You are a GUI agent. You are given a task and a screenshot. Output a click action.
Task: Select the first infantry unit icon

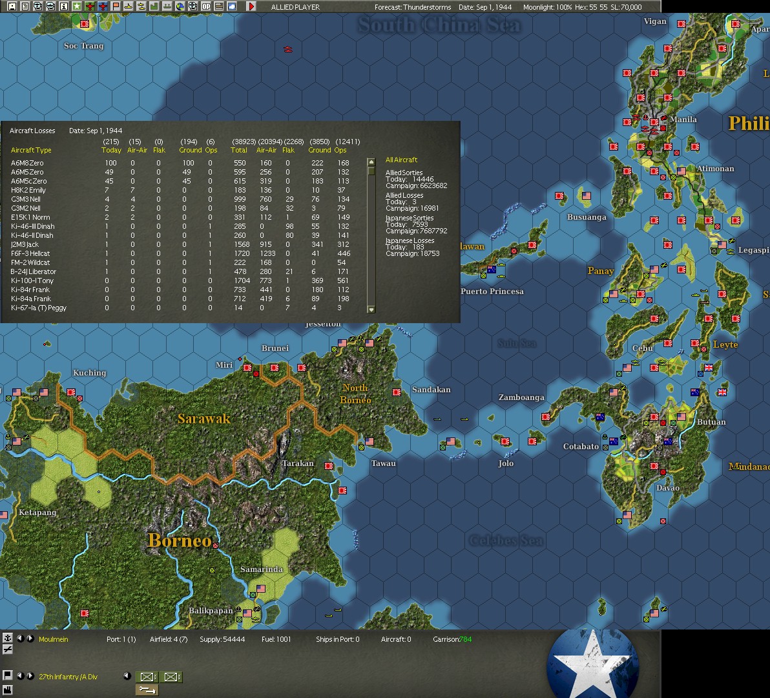pyautogui.click(x=147, y=677)
